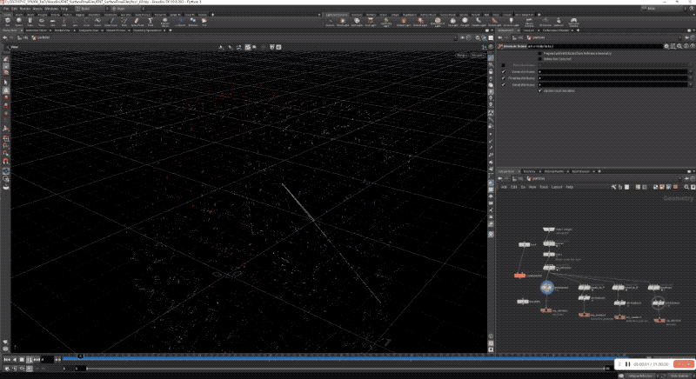
Task: Toggle the Primitive Attributes checkbox
Action: (504, 78)
